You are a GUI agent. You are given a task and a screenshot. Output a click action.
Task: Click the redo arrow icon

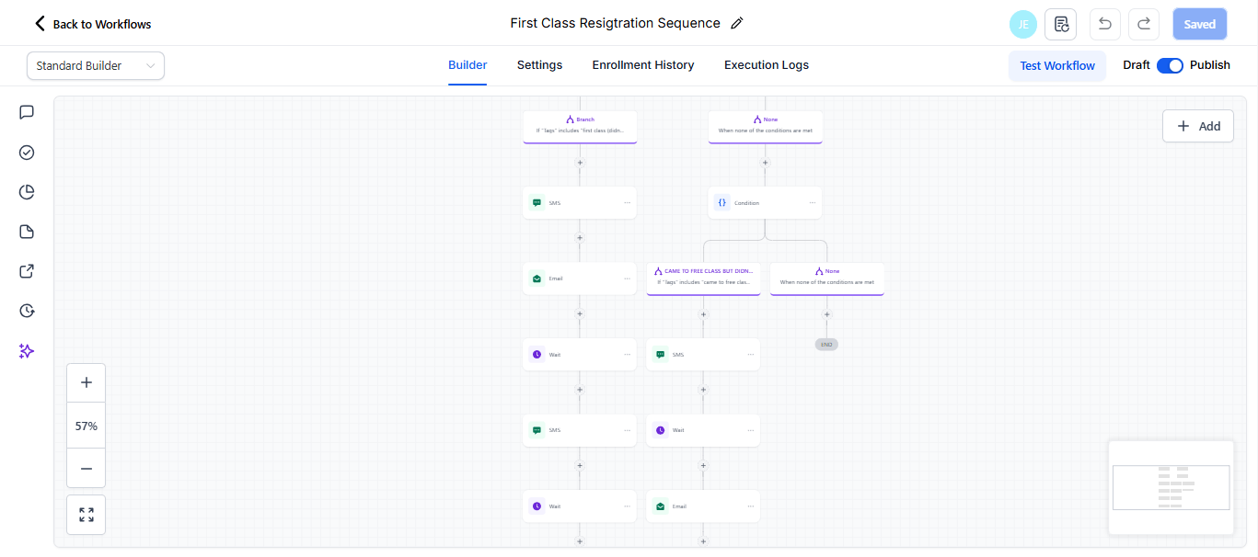[1144, 24]
